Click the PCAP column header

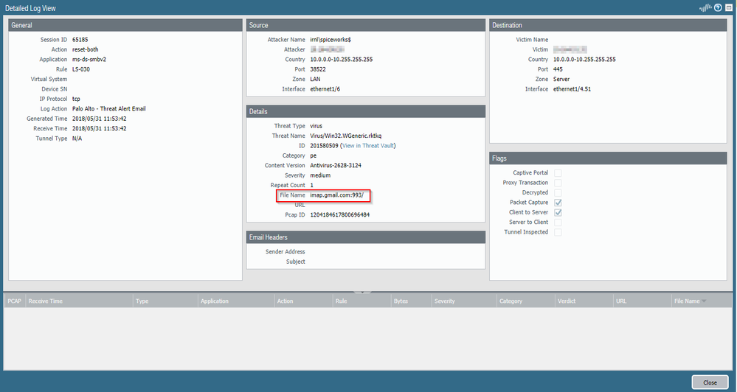(14, 301)
